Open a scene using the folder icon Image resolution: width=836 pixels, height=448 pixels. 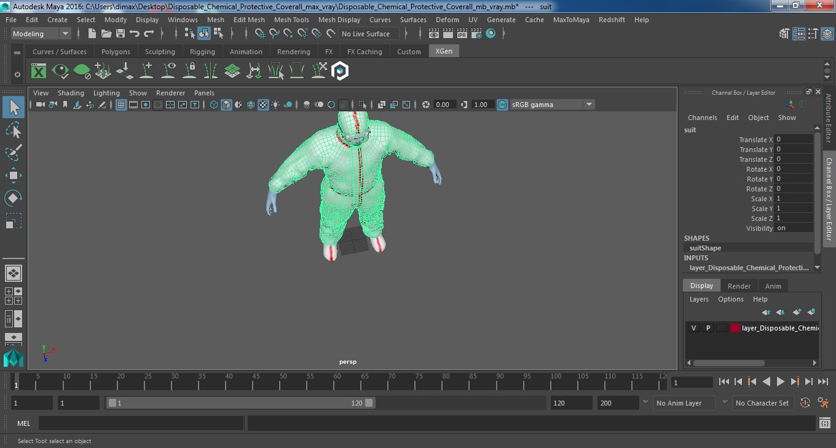(106, 34)
